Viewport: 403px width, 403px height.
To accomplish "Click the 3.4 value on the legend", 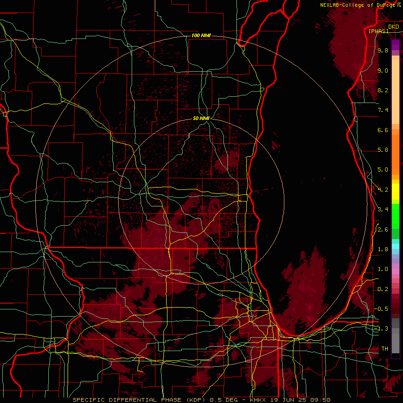I will tap(383, 210).
